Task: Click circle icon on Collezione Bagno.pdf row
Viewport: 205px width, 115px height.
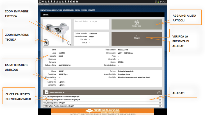Action: click(x=160, y=96)
